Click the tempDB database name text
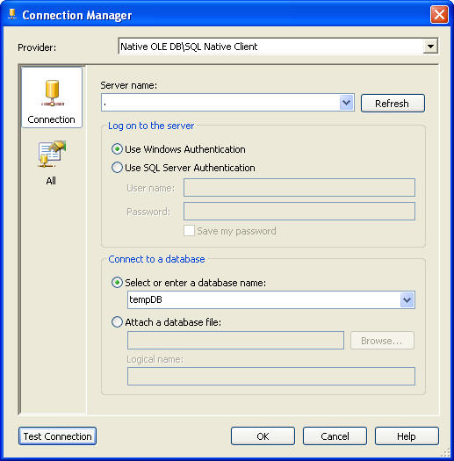Viewport: 454px width, 461px height. 146,299
